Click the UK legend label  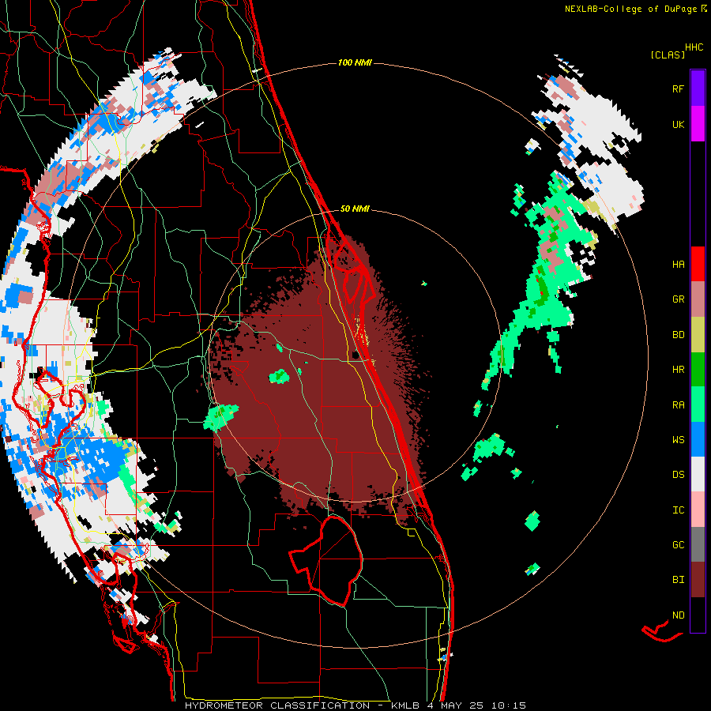(678, 124)
